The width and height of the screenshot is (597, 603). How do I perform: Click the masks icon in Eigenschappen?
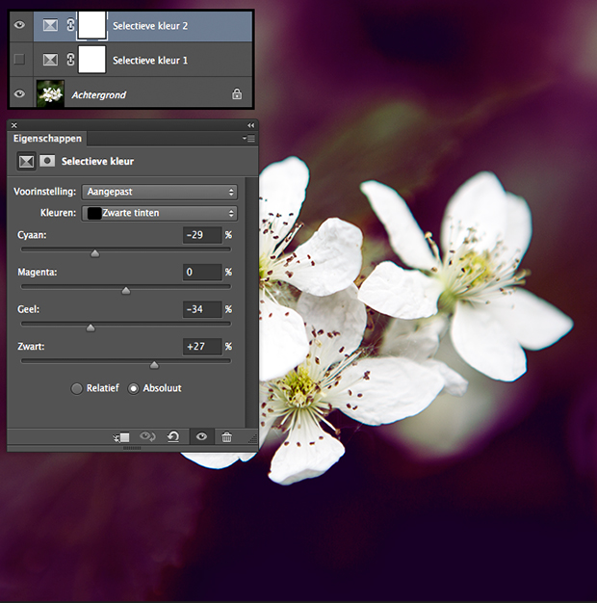coord(47,161)
